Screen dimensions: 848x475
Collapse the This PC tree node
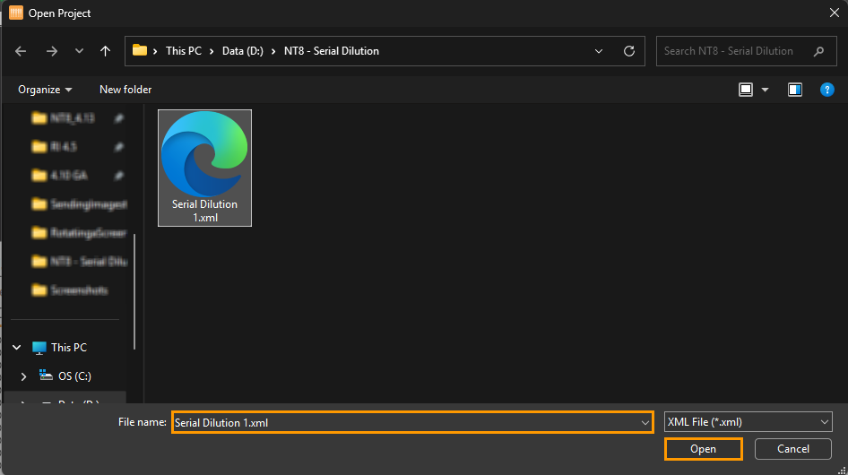[17, 348]
